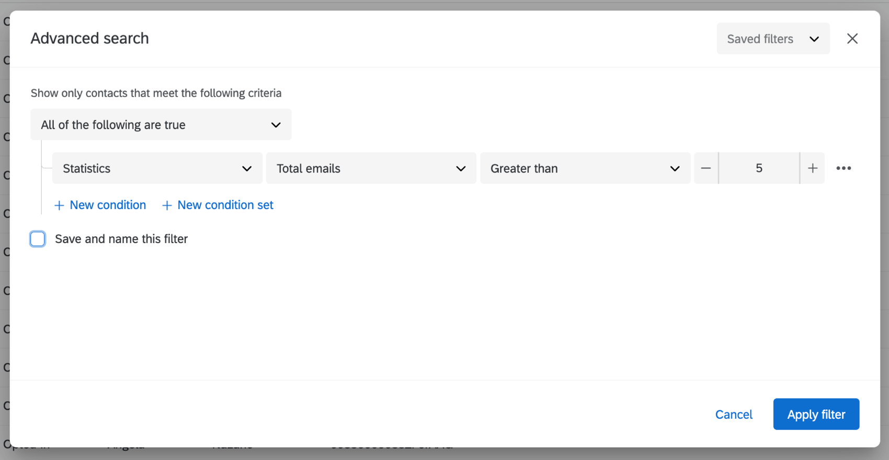889x460 pixels.
Task: Close the Advanced search dialog
Action: [852, 39]
